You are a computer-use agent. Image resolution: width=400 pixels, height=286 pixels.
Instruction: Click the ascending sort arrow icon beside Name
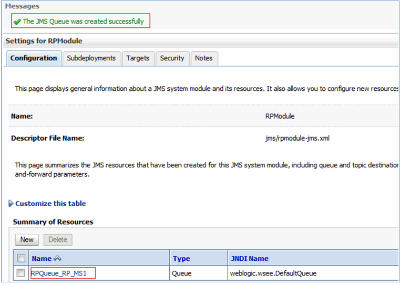(57, 259)
